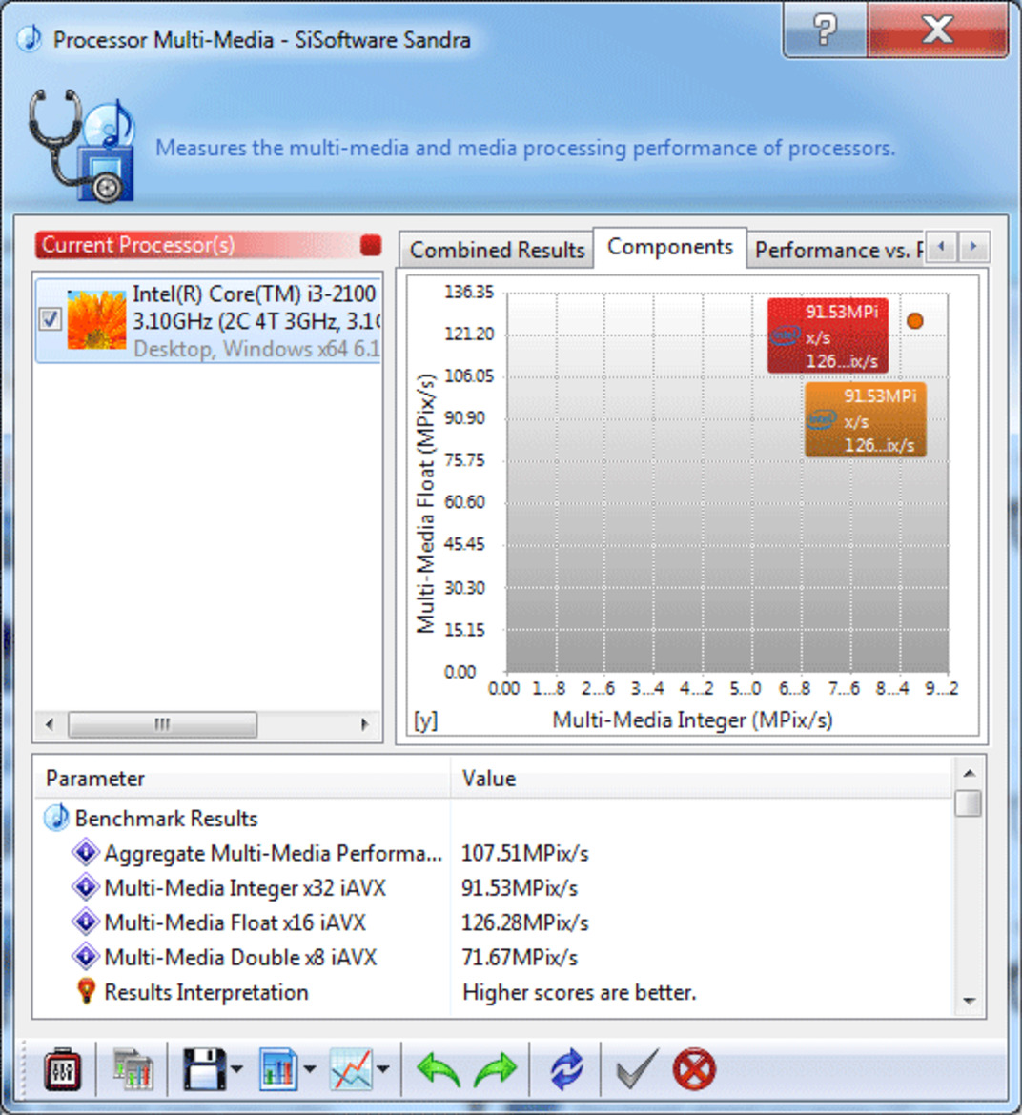
Task: Click the grey checkmark OK icon
Action: tap(637, 1068)
